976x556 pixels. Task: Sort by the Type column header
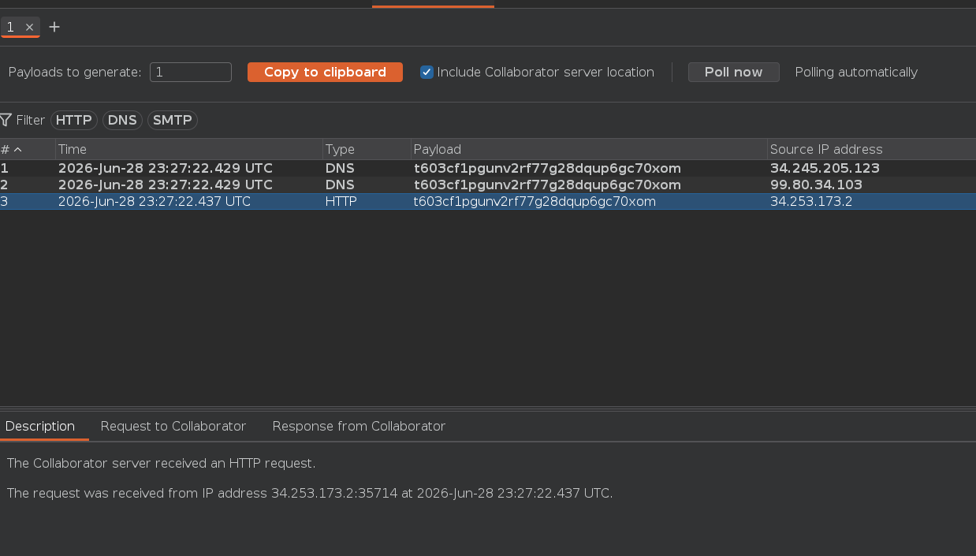point(367,149)
